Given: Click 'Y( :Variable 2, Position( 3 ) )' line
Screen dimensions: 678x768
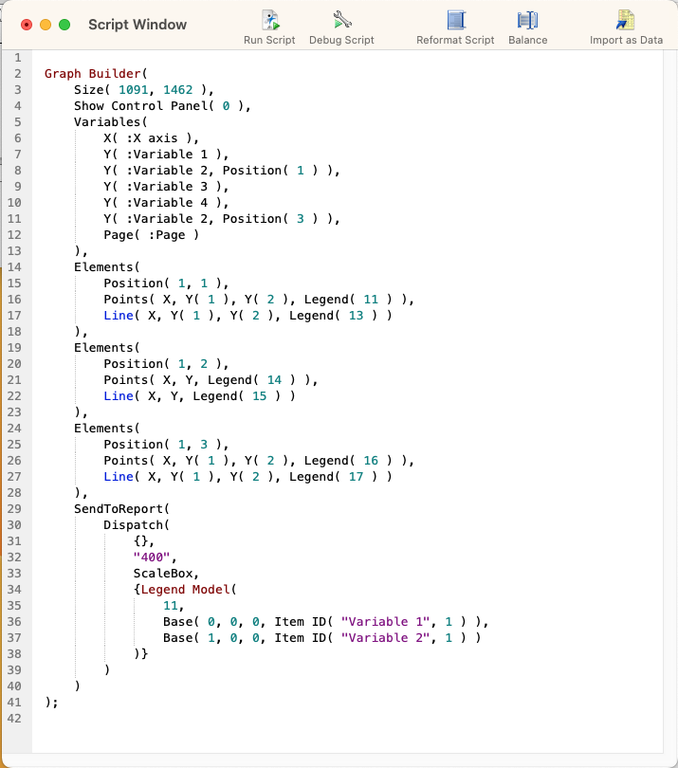Looking at the screenshot, I should [222, 219].
